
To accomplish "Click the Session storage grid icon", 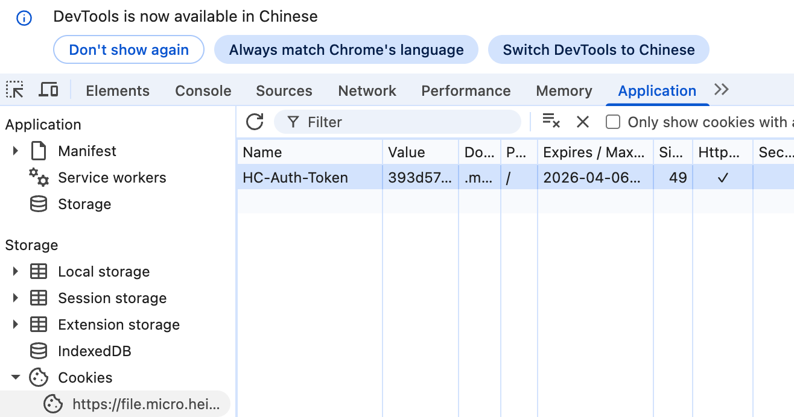I will click(39, 298).
